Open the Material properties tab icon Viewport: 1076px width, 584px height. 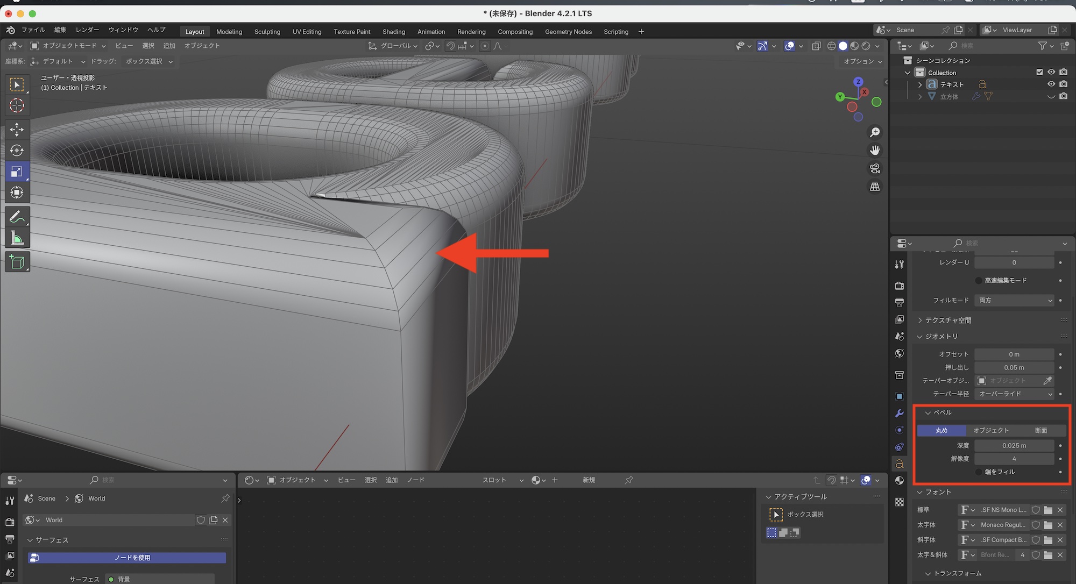(x=899, y=480)
